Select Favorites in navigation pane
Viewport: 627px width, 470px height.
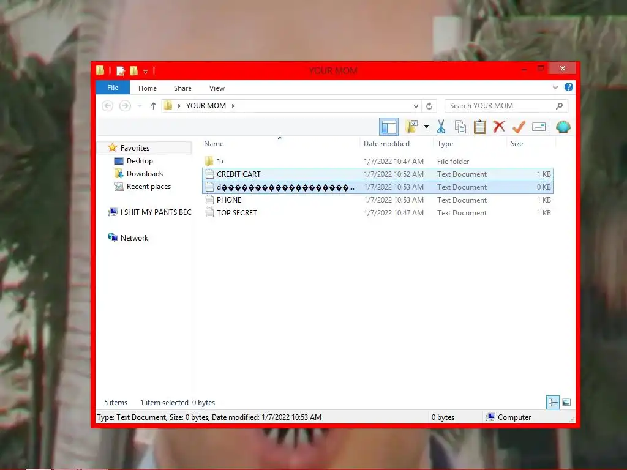135,148
